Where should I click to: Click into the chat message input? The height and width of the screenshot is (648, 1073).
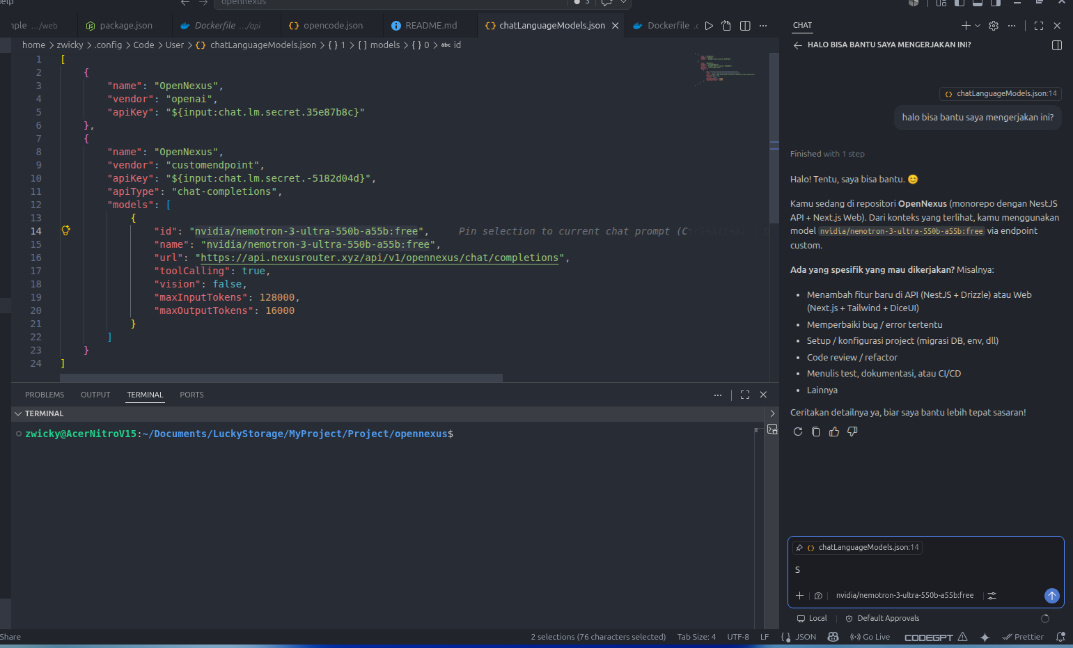(925, 570)
